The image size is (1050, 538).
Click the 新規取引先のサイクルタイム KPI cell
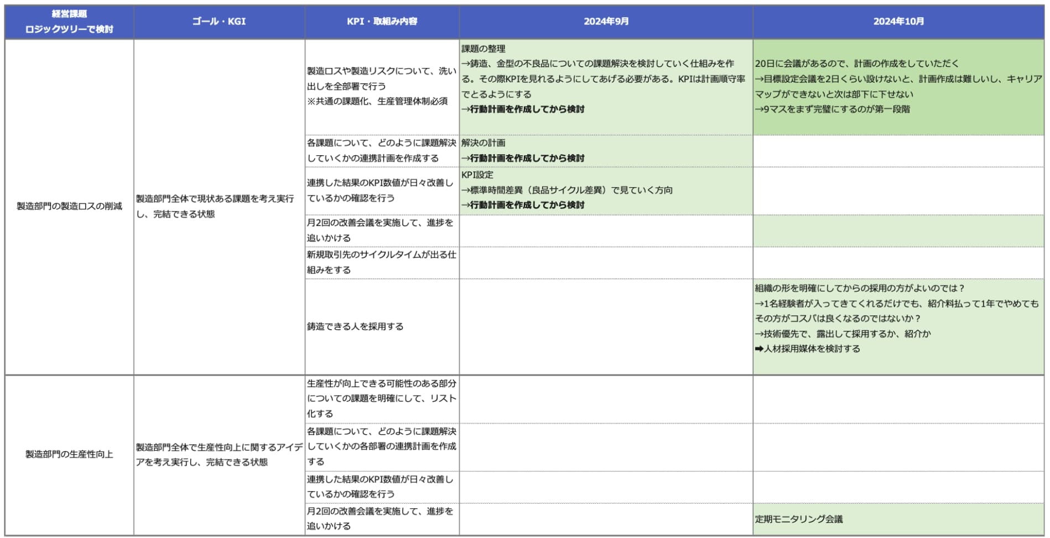382,262
